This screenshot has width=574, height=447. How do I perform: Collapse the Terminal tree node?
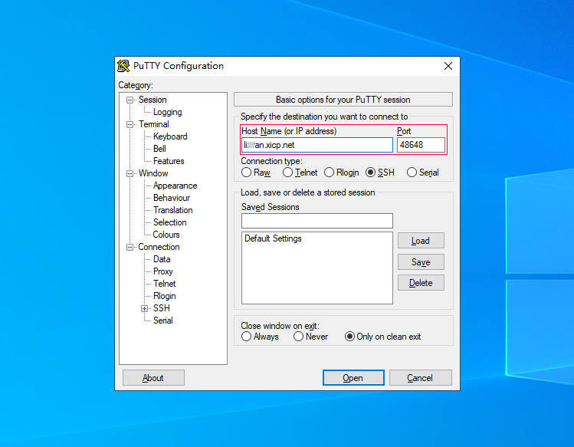coord(130,124)
